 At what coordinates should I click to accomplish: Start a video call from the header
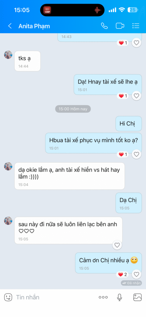point(120,26)
